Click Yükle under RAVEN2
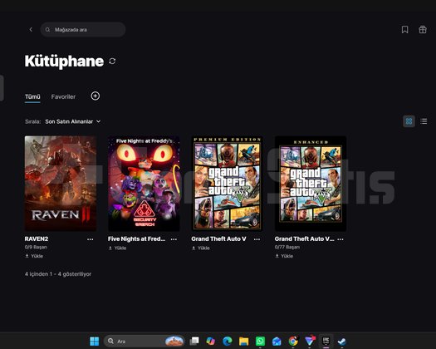 point(34,256)
